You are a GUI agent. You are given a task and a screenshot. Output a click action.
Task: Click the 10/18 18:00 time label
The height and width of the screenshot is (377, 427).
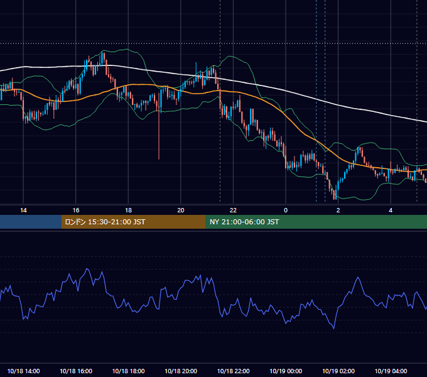[x=128, y=371]
